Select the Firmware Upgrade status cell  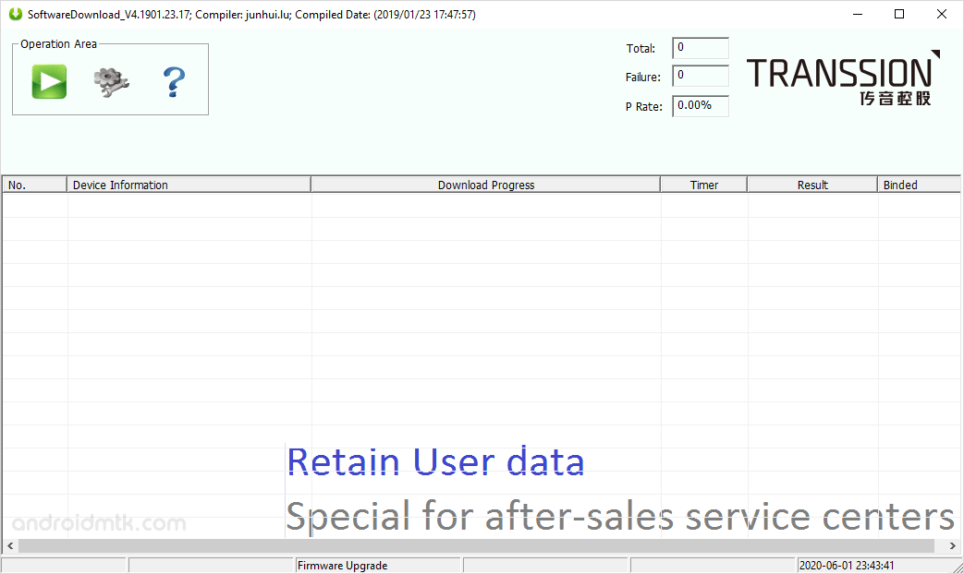(x=378, y=565)
